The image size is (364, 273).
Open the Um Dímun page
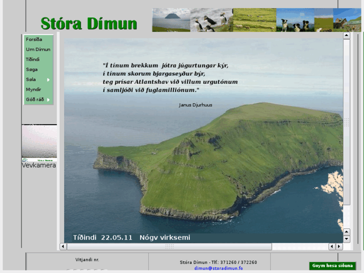(x=39, y=50)
